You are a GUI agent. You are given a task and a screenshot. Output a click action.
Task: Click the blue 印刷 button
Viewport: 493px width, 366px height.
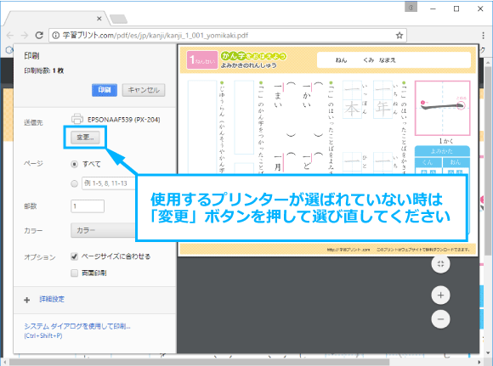coord(105,90)
